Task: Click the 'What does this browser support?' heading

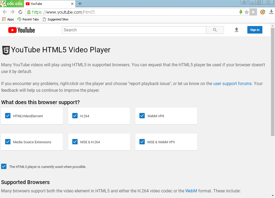Action: [x=40, y=102]
